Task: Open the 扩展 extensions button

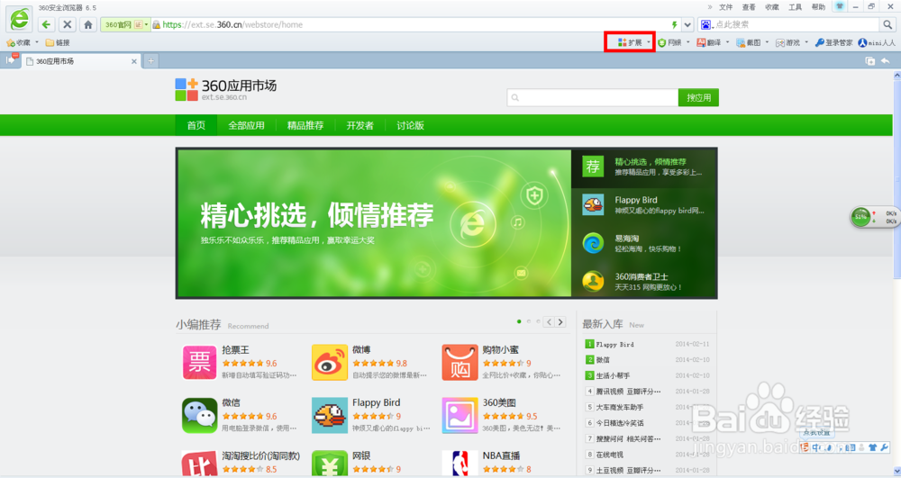Action: [630, 42]
